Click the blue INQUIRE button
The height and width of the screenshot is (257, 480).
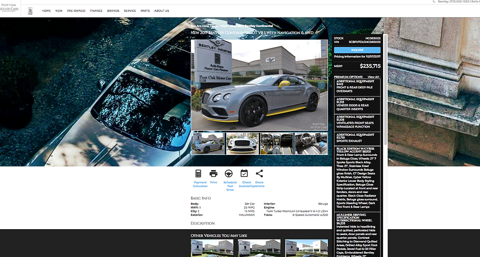click(x=357, y=50)
